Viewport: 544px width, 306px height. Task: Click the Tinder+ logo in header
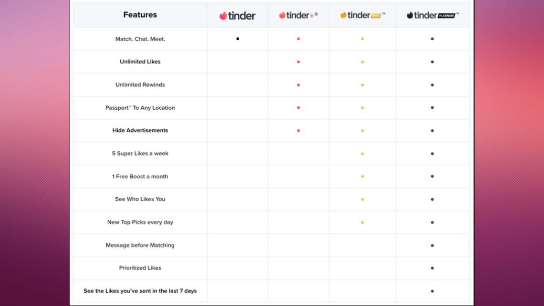click(x=298, y=15)
